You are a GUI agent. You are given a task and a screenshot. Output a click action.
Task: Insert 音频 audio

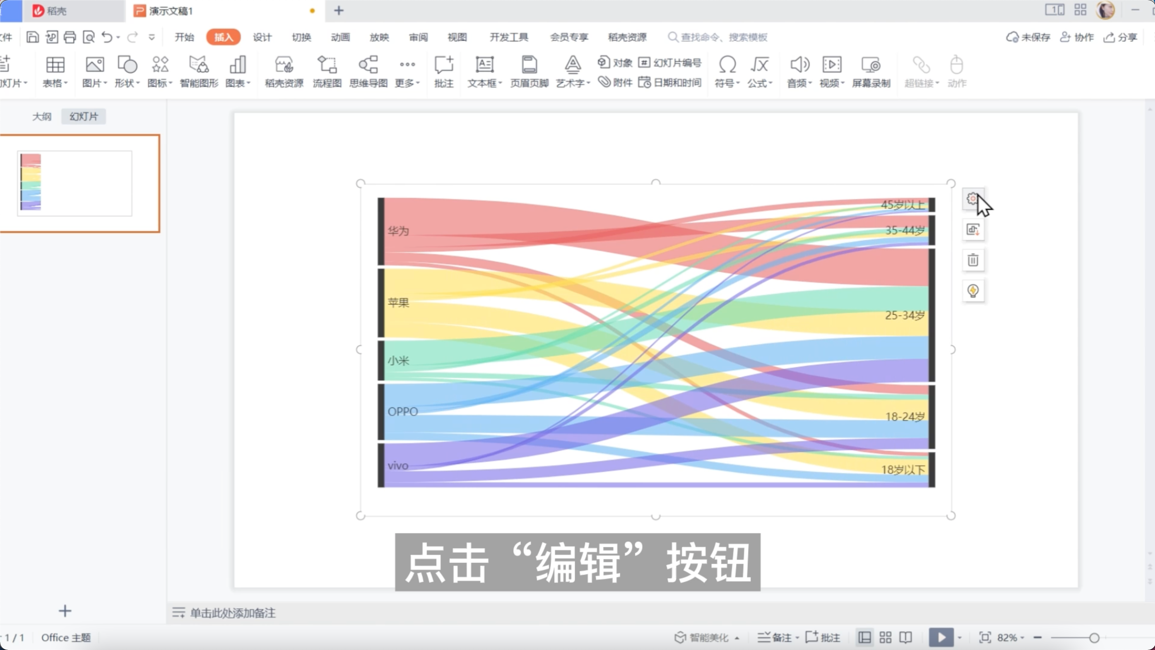(799, 71)
